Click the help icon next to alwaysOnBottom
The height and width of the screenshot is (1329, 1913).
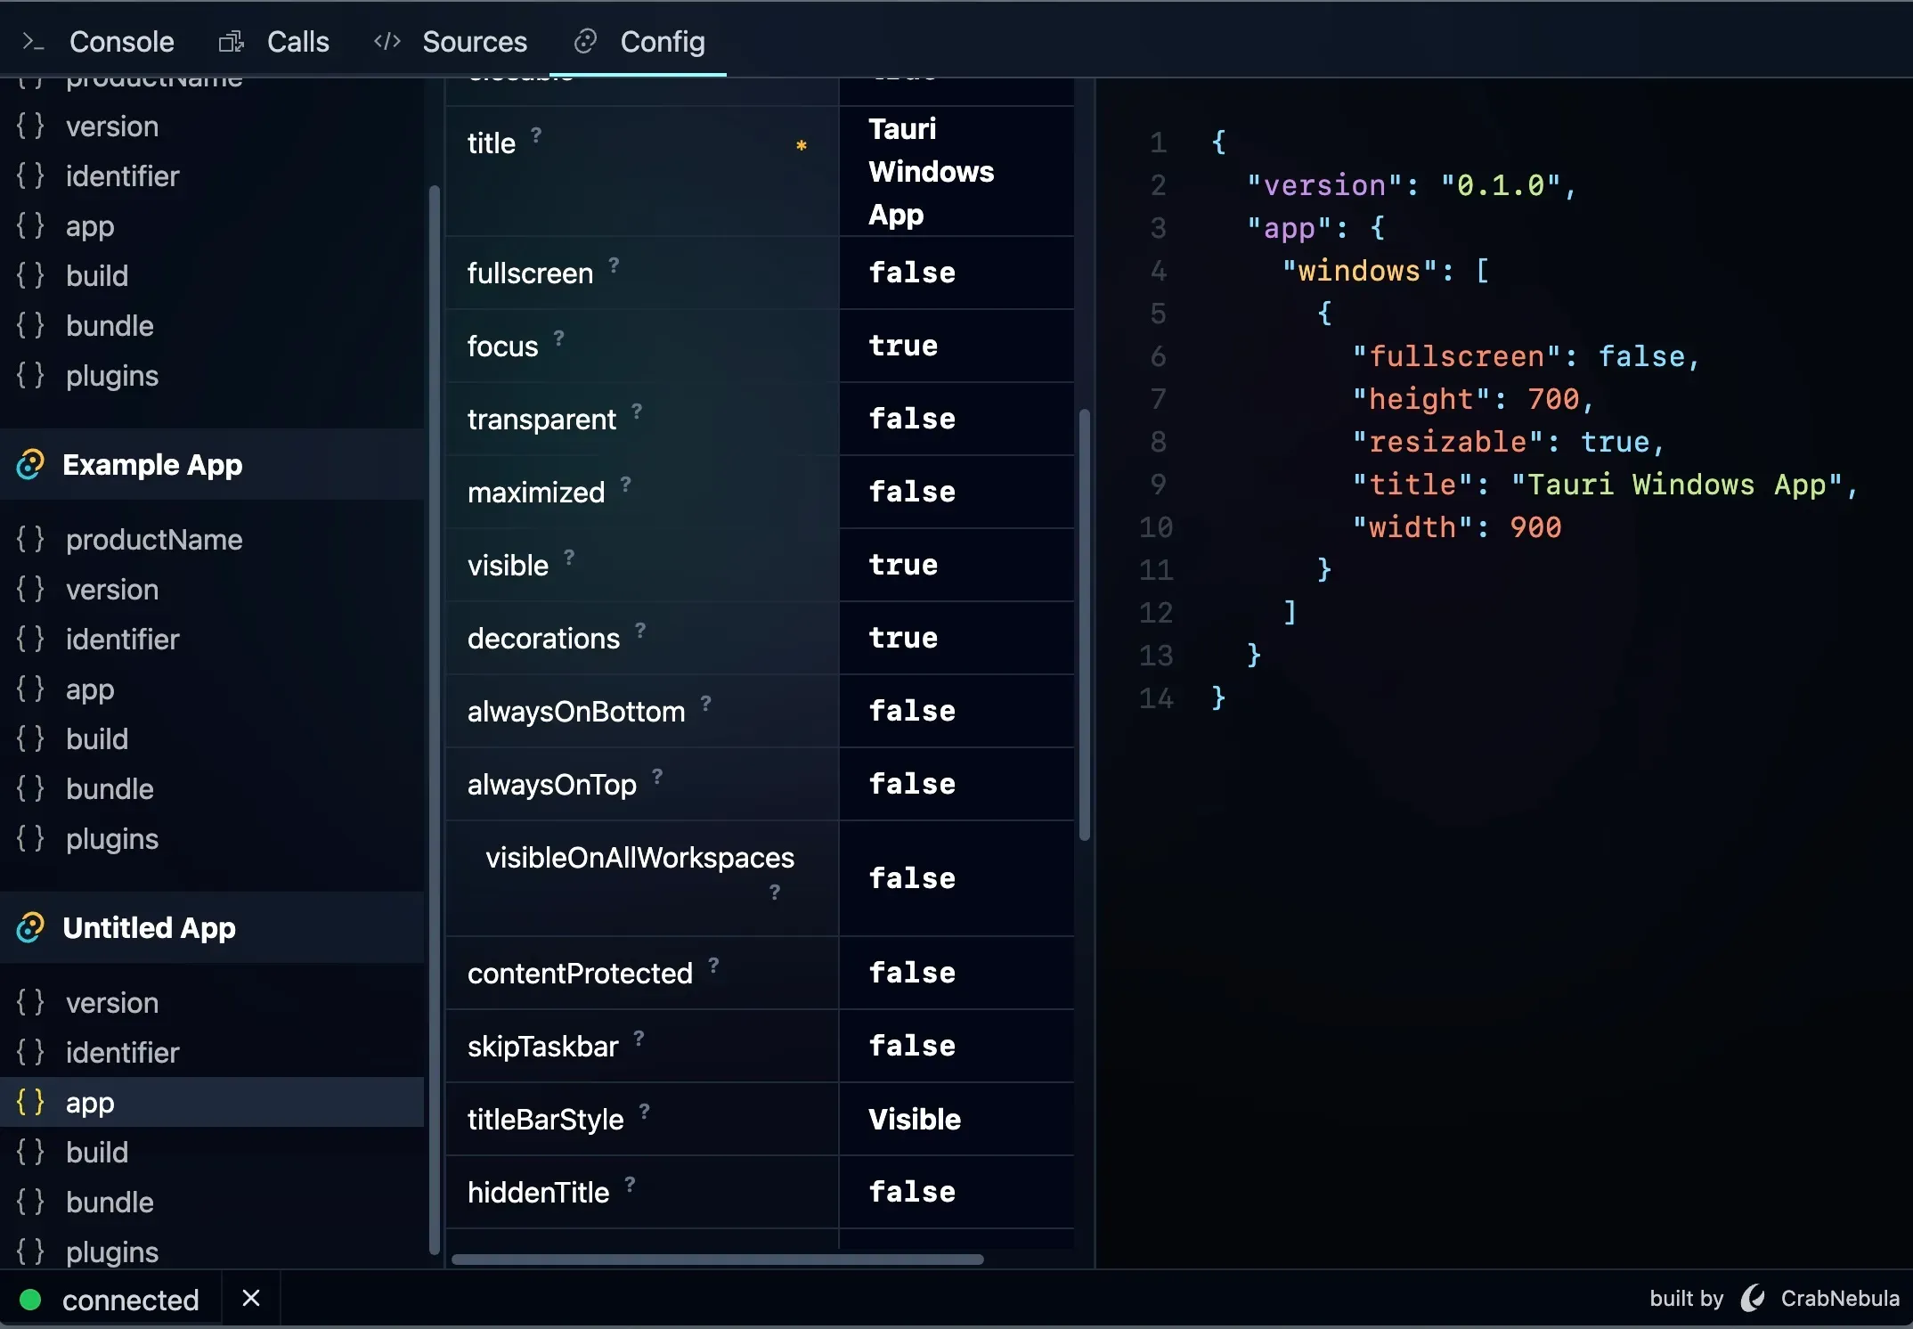tap(705, 703)
